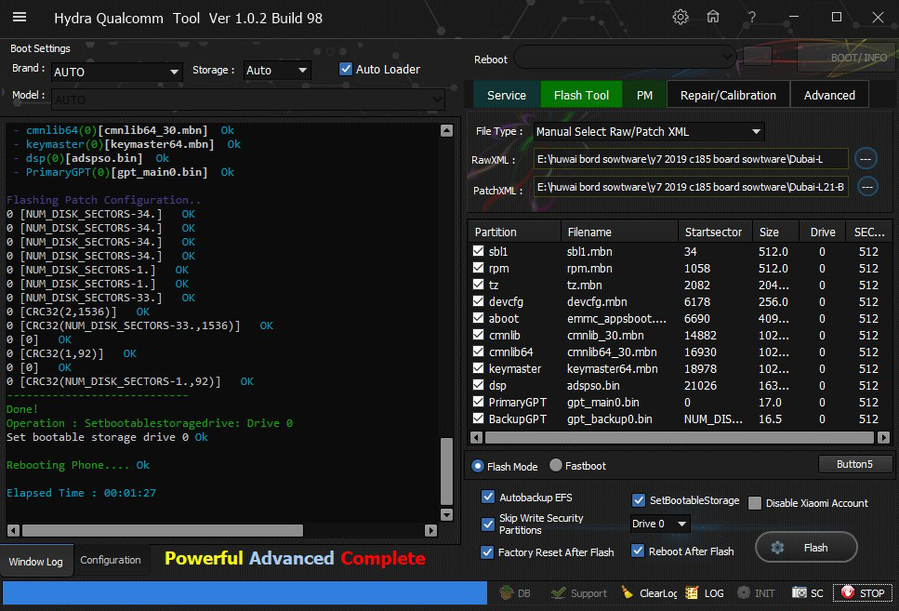
Task: Open the PM tab
Action: 644,95
